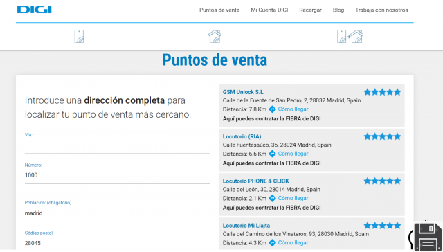Click address Calle Fuentesaúco, 35
The width and height of the screenshot is (443, 252).
click(277, 145)
